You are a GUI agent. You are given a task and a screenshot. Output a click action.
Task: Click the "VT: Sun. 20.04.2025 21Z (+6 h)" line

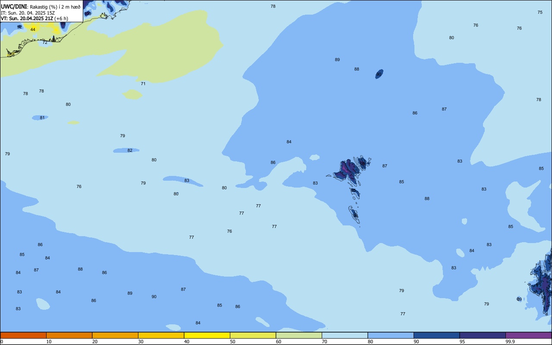coord(34,18)
